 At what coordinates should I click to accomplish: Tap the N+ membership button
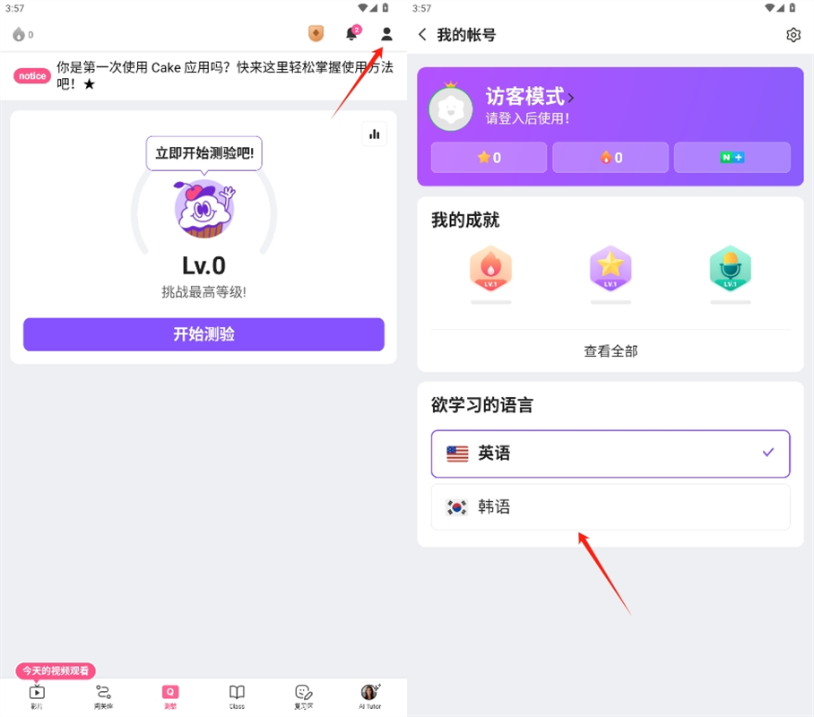click(732, 158)
